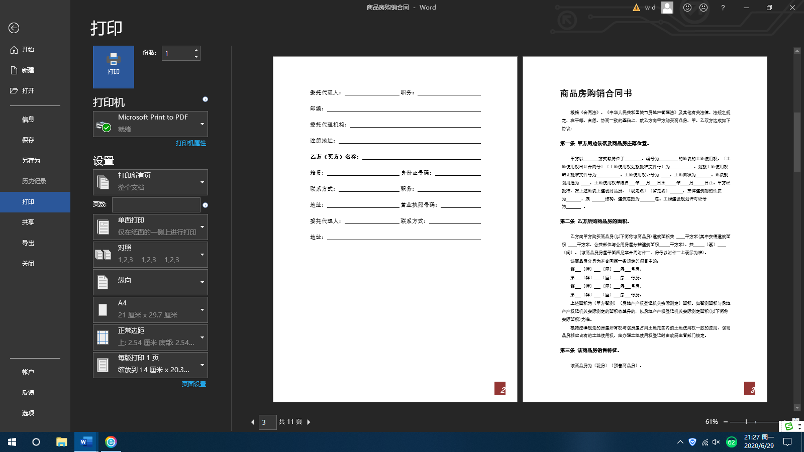Open the Home (开始) menu item
This screenshot has width=804, height=452.
tap(35, 50)
